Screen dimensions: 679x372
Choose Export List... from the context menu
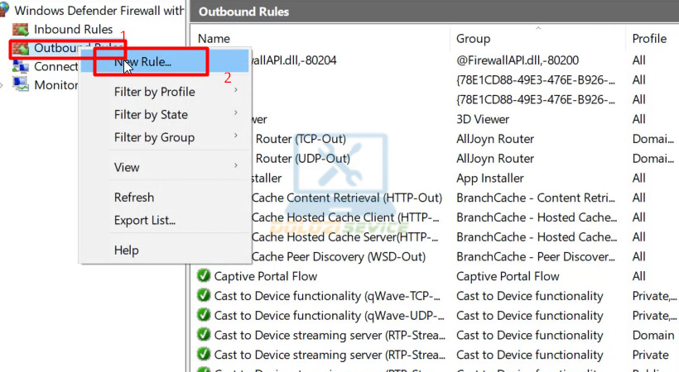[x=145, y=221]
